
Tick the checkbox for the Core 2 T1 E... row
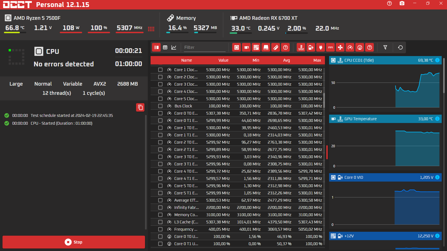tap(160, 149)
